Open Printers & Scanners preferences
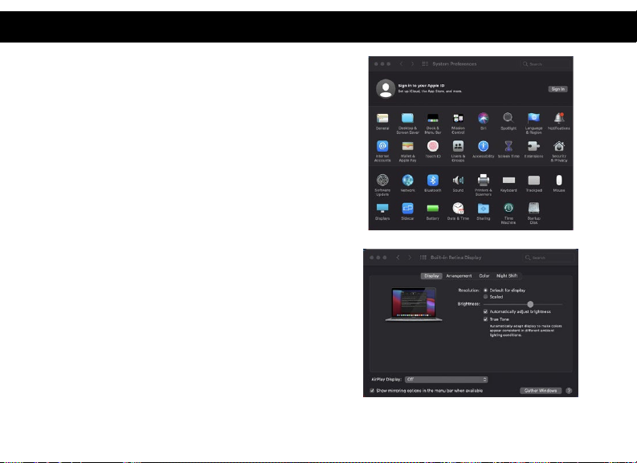Screen dimensions: 637x463 (483, 185)
